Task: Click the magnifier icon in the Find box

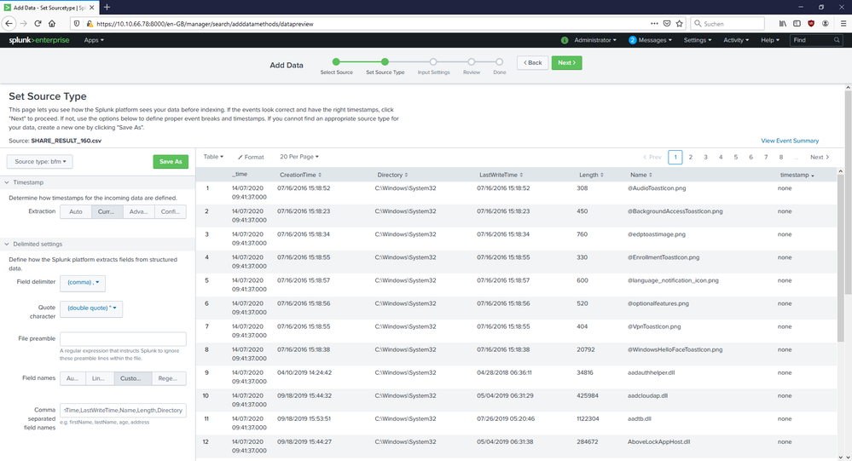Action: pyautogui.click(x=837, y=40)
